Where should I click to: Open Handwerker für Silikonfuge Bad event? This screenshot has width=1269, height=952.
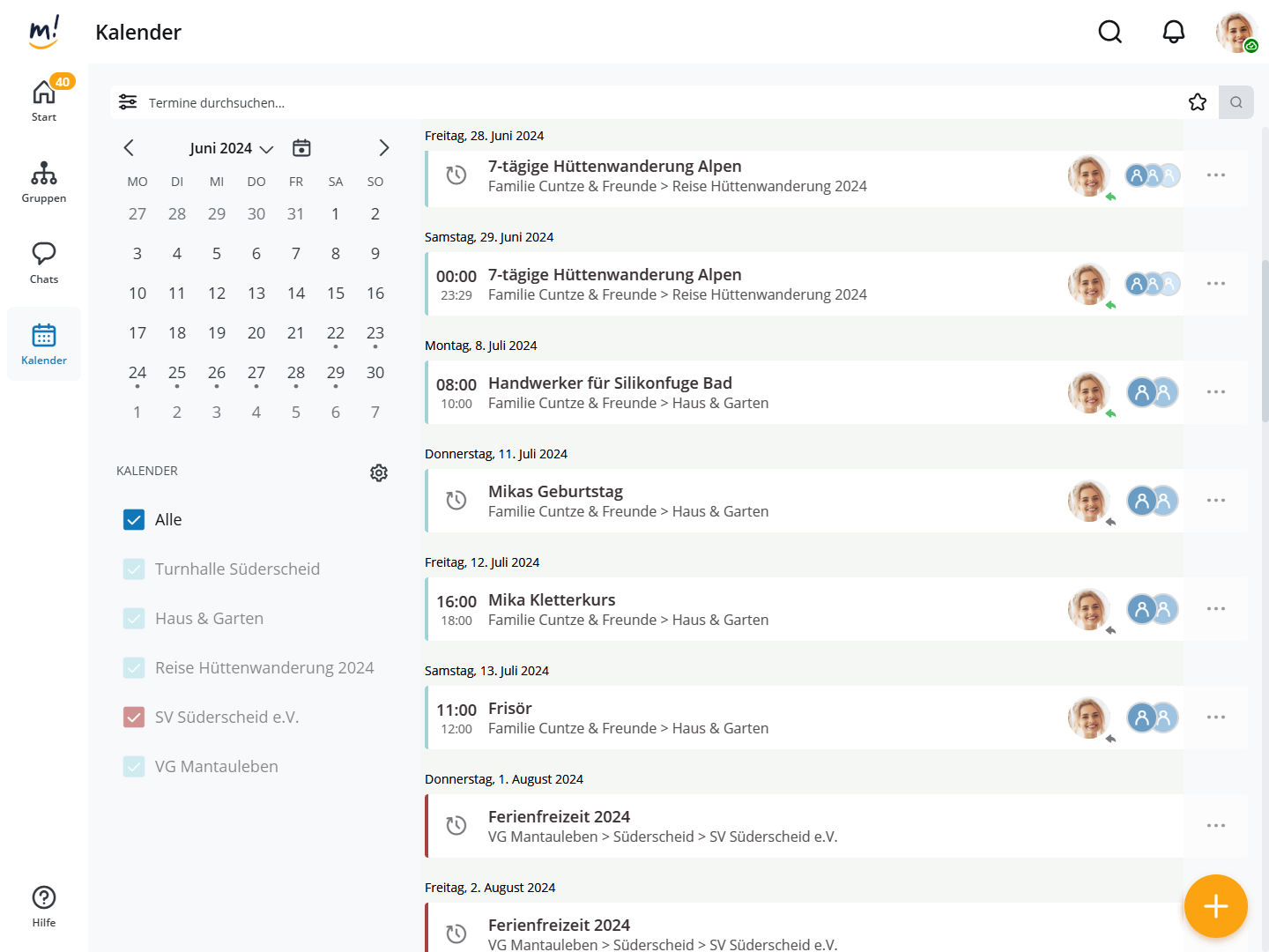click(x=610, y=383)
